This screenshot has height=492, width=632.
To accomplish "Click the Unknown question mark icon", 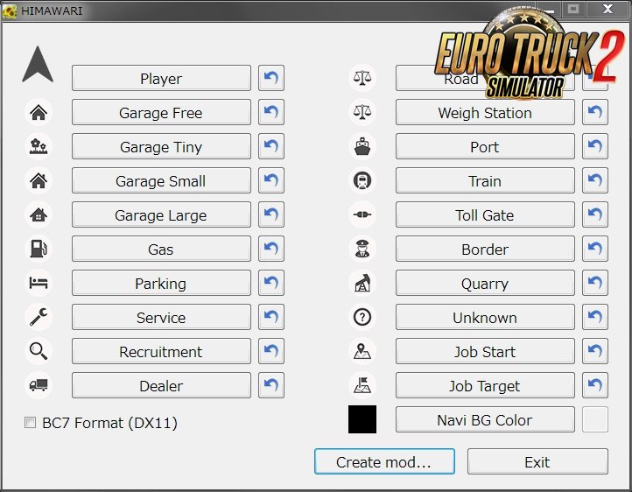I will pos(362,317).
